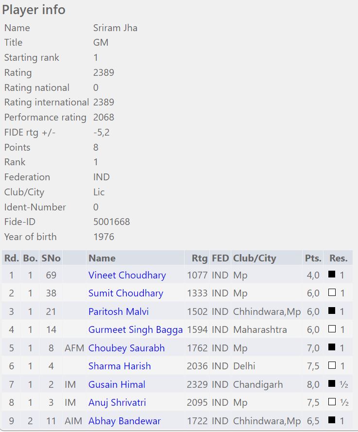Open Sharma Harish player details
Image resolution: width=358 pixels, height=432 pixels.
119,366
